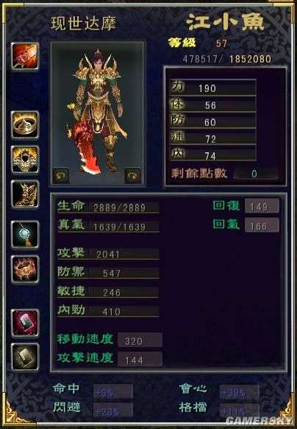Click the 内 inner stat value 74
The image size is (297, 429).
click(210, 156)
